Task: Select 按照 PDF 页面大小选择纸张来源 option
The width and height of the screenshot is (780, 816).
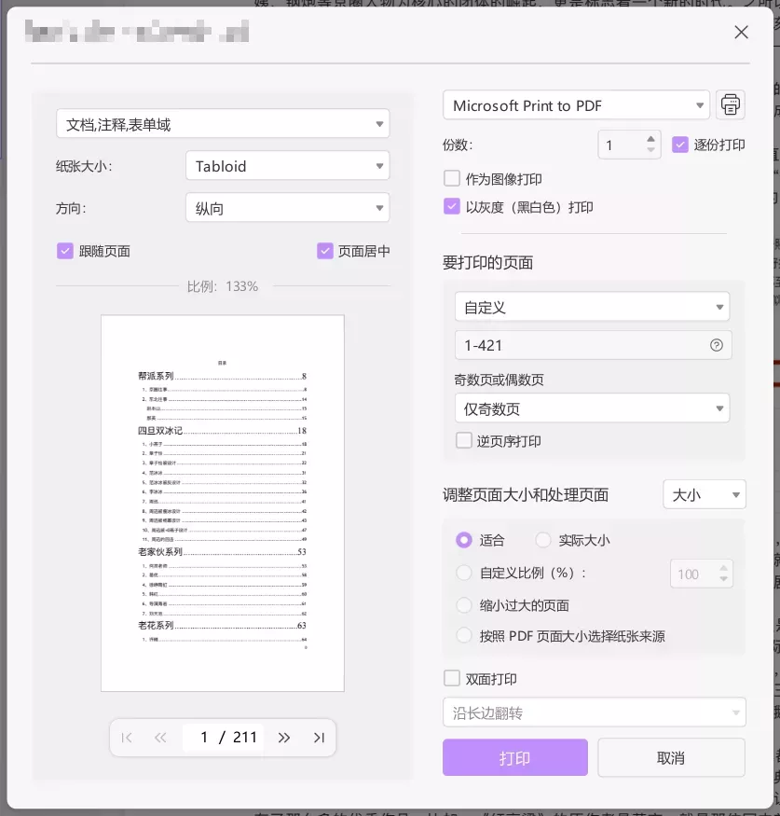Action: pyautogui.click(x=463, y=635)
